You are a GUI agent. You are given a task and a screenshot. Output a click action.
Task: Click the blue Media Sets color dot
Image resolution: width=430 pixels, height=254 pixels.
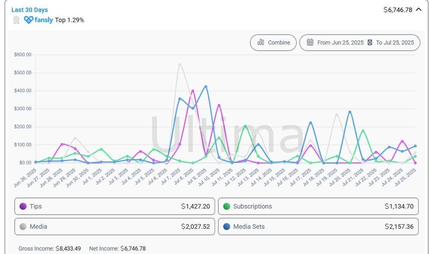227,226
